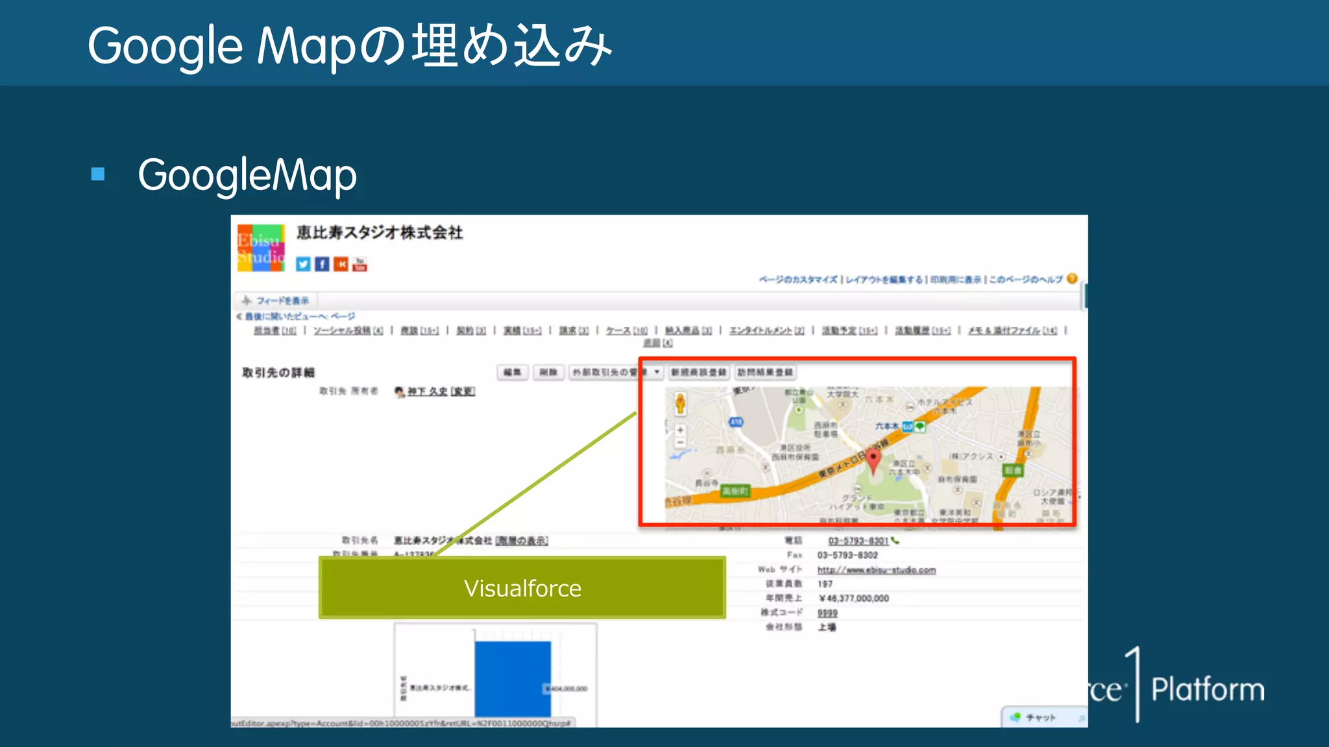This screenshot has width=1329, height=747.
Task: Click the Facebook social icon
Action: click(x=322, y=264)
